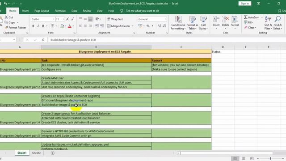The width and height of the screenshot is (286, 161).
Task: Toggle Bold formatting
Action: [33, 26]
